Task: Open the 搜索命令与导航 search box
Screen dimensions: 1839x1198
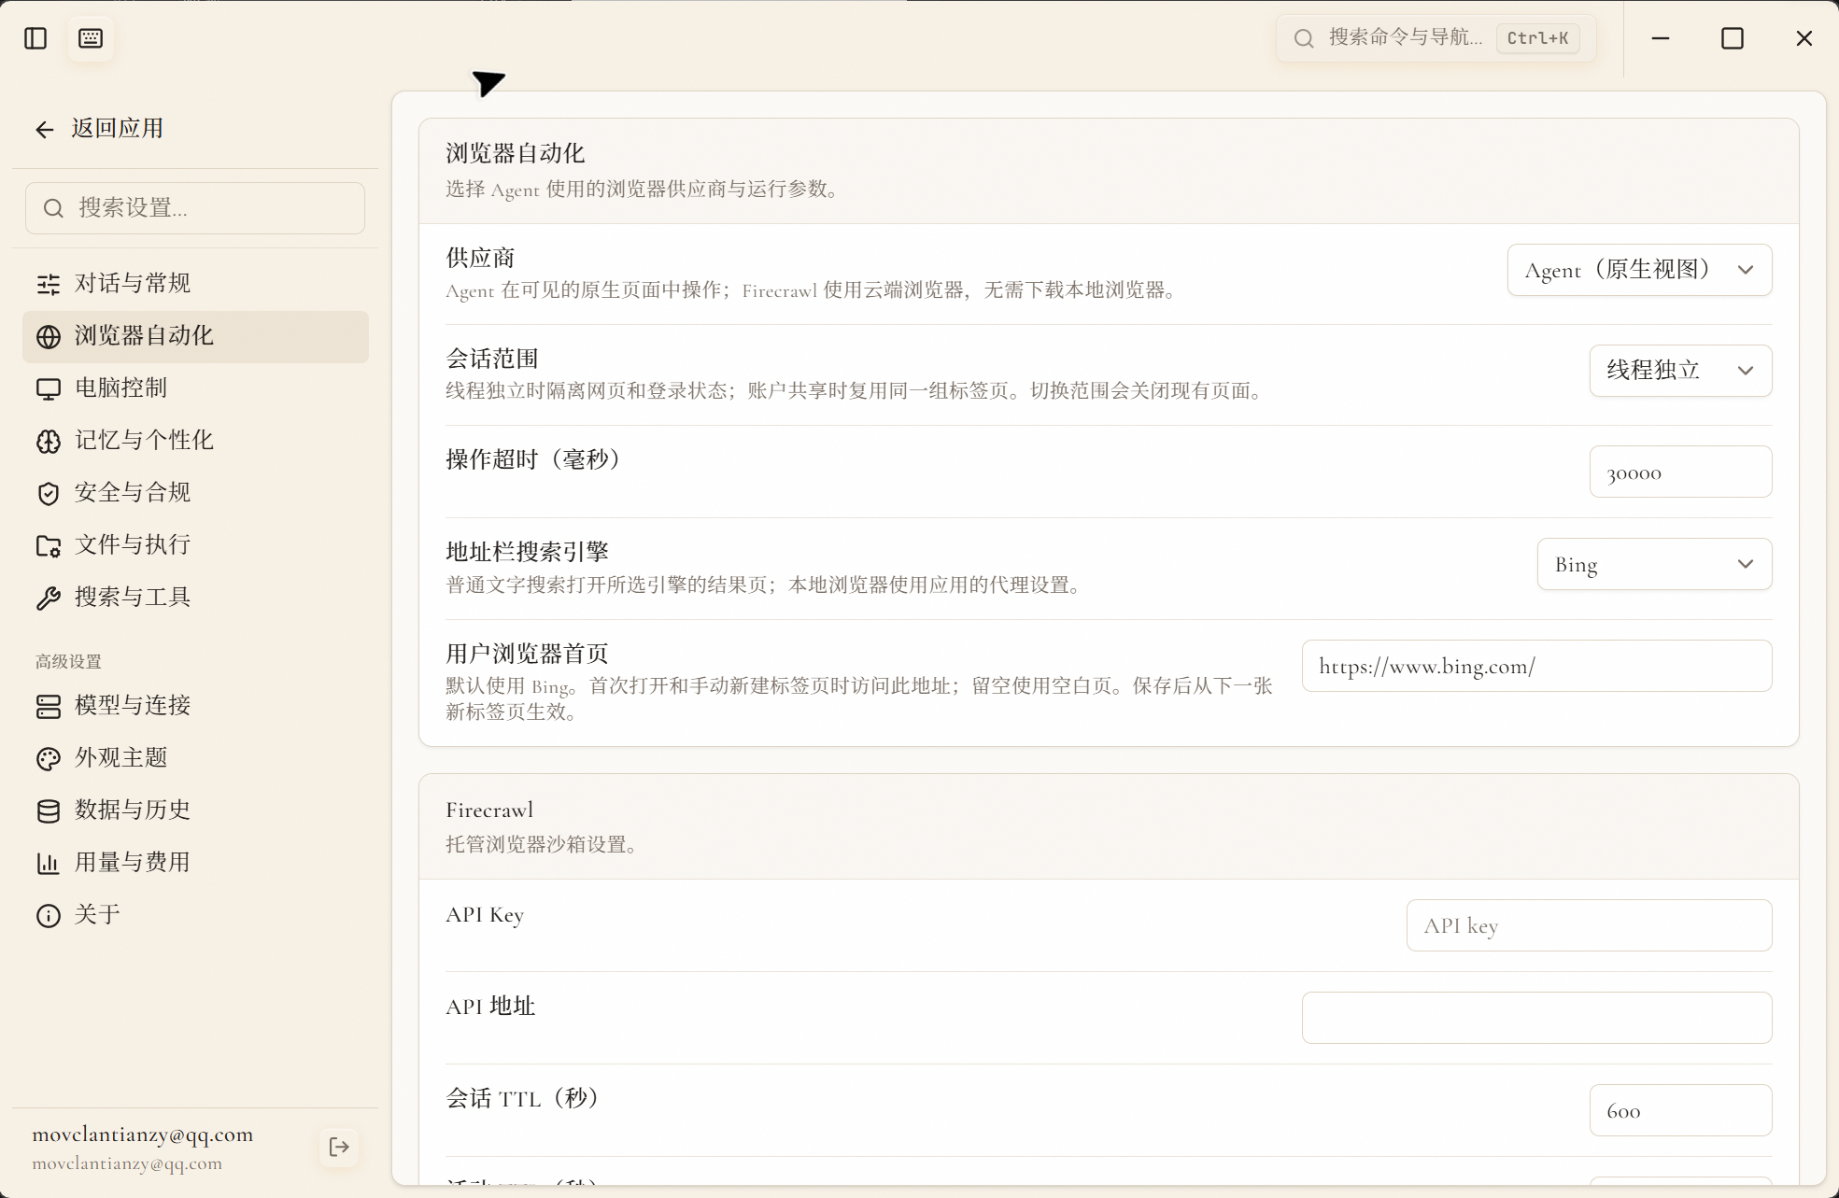Action: pos(1436,38)
